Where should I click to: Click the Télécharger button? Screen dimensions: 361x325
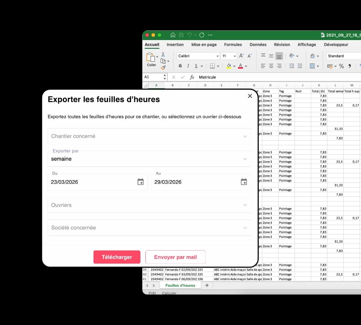pos(117,257)
